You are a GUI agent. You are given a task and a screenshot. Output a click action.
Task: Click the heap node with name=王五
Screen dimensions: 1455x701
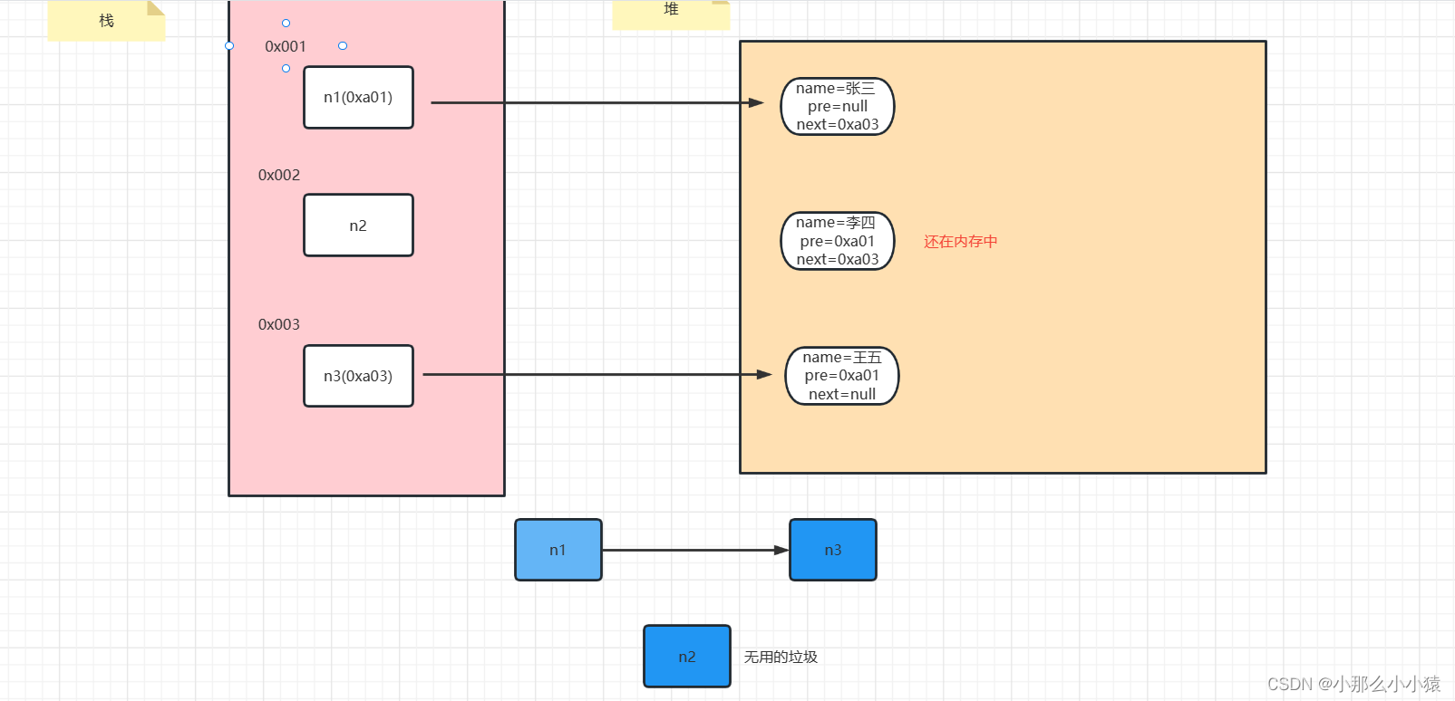[x=842, y=376]
